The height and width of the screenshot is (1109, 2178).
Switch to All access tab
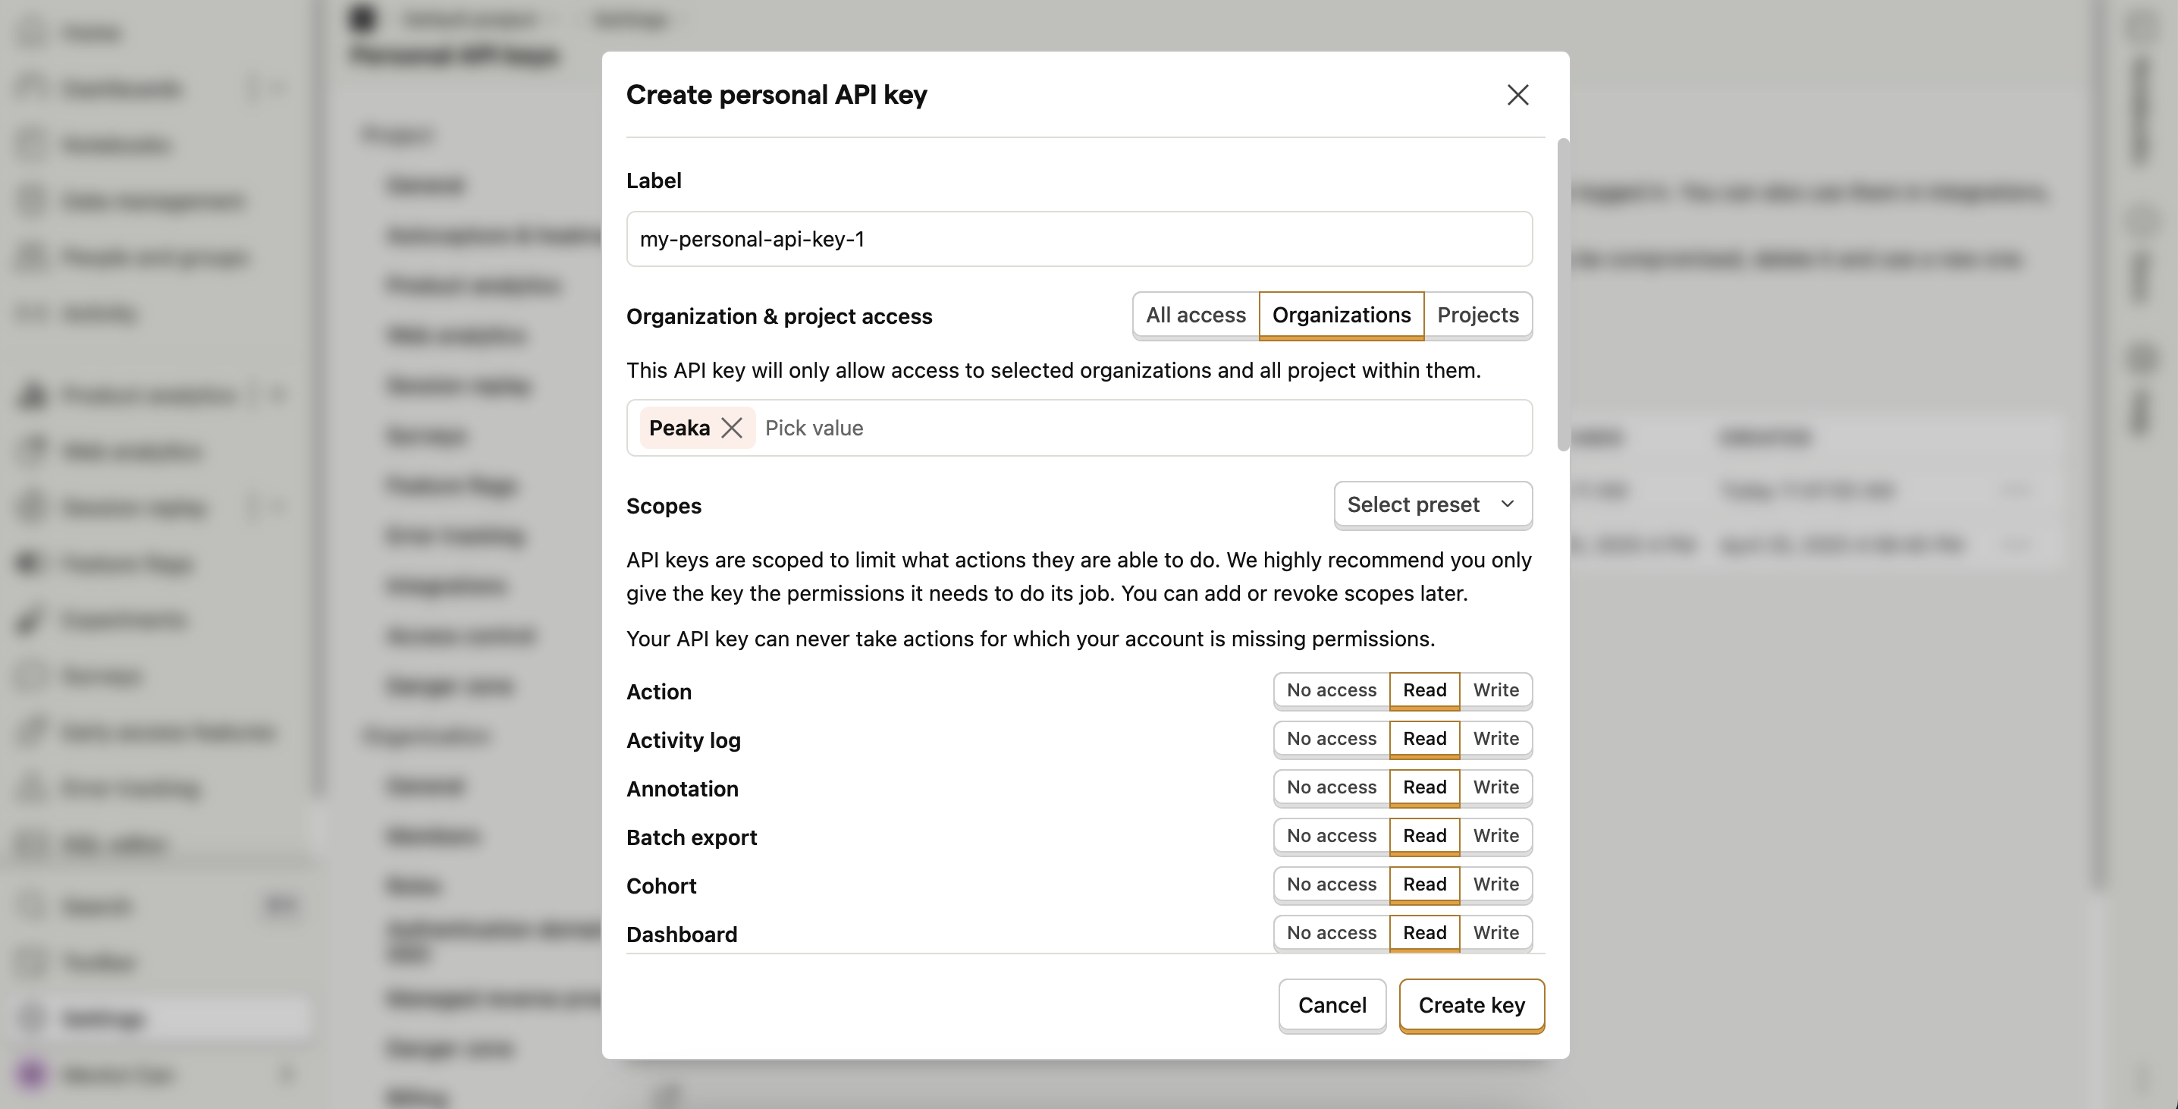[1195, 315]
